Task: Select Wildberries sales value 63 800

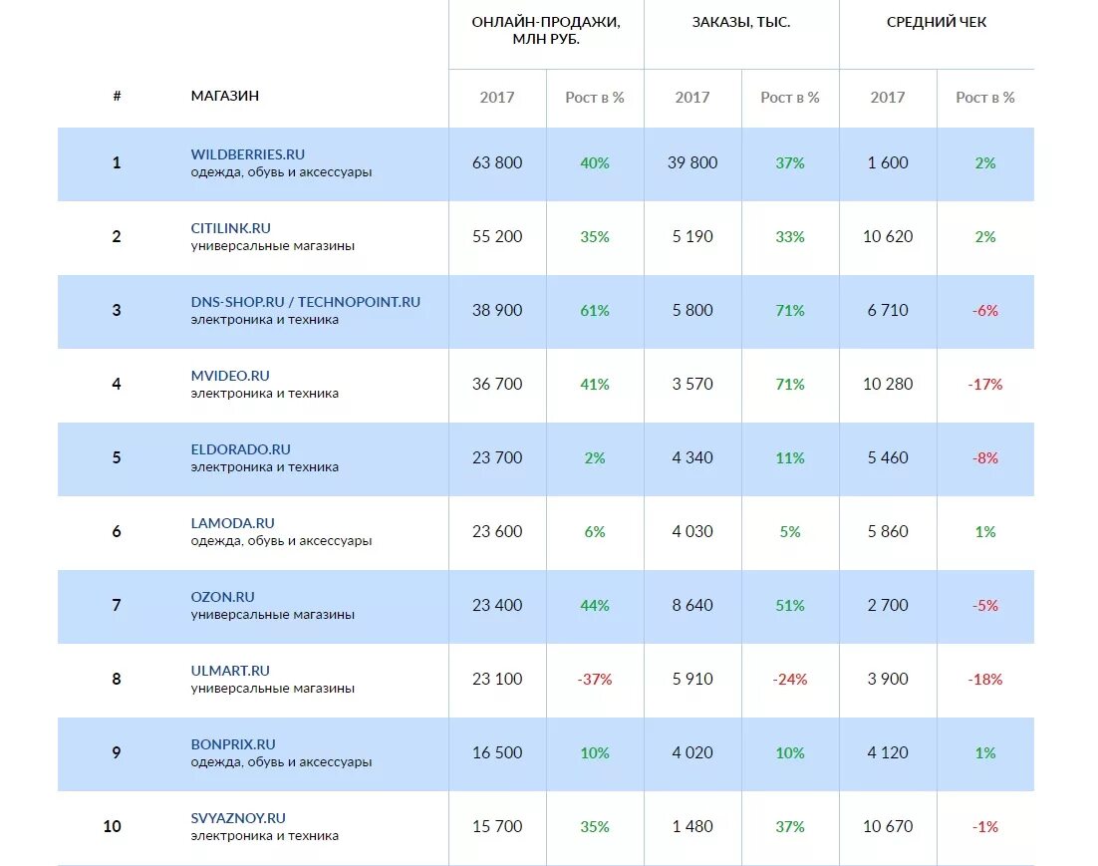Action: (497, 162)
